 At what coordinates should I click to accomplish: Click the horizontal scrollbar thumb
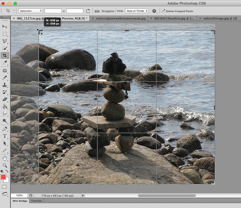pyautogui.click(x=167, y=195)
